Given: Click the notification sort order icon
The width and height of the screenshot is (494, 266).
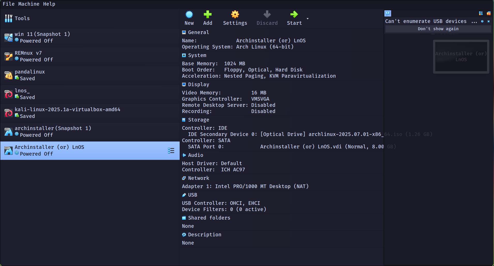Looking at the screenshot, I should pyautogui.click(x=481, y=13).
